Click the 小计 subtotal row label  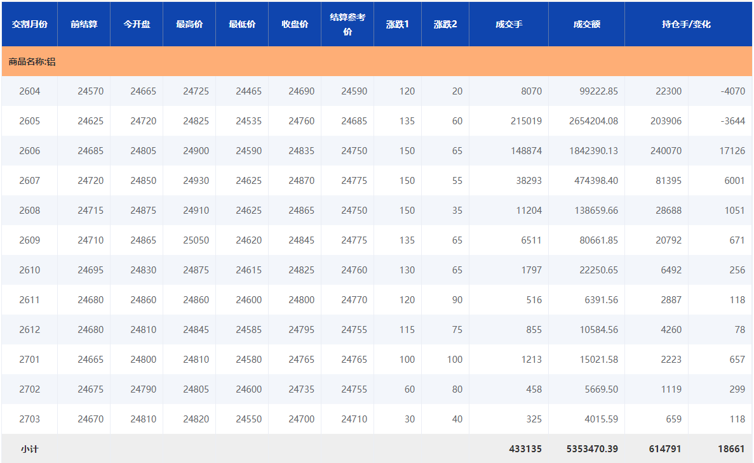30,449
